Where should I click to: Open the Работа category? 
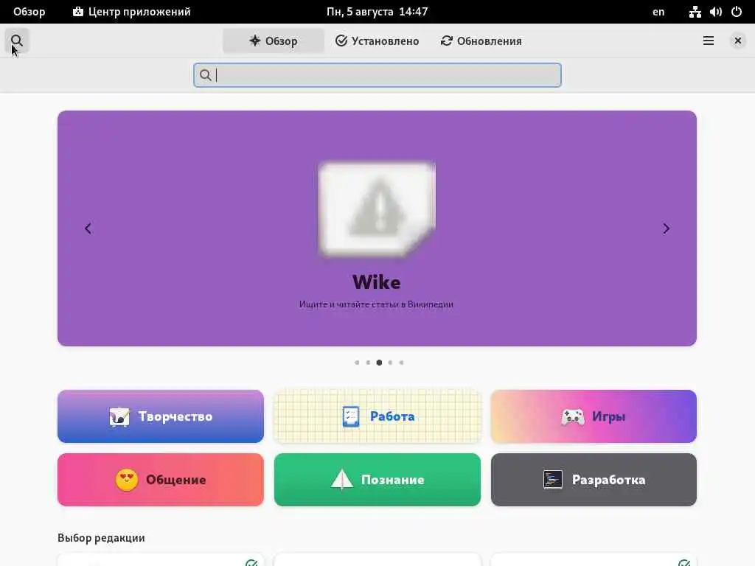377,416
